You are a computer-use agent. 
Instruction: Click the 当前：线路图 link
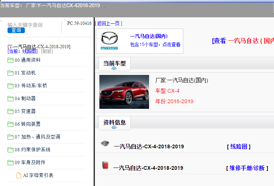(x=23, y=51)
